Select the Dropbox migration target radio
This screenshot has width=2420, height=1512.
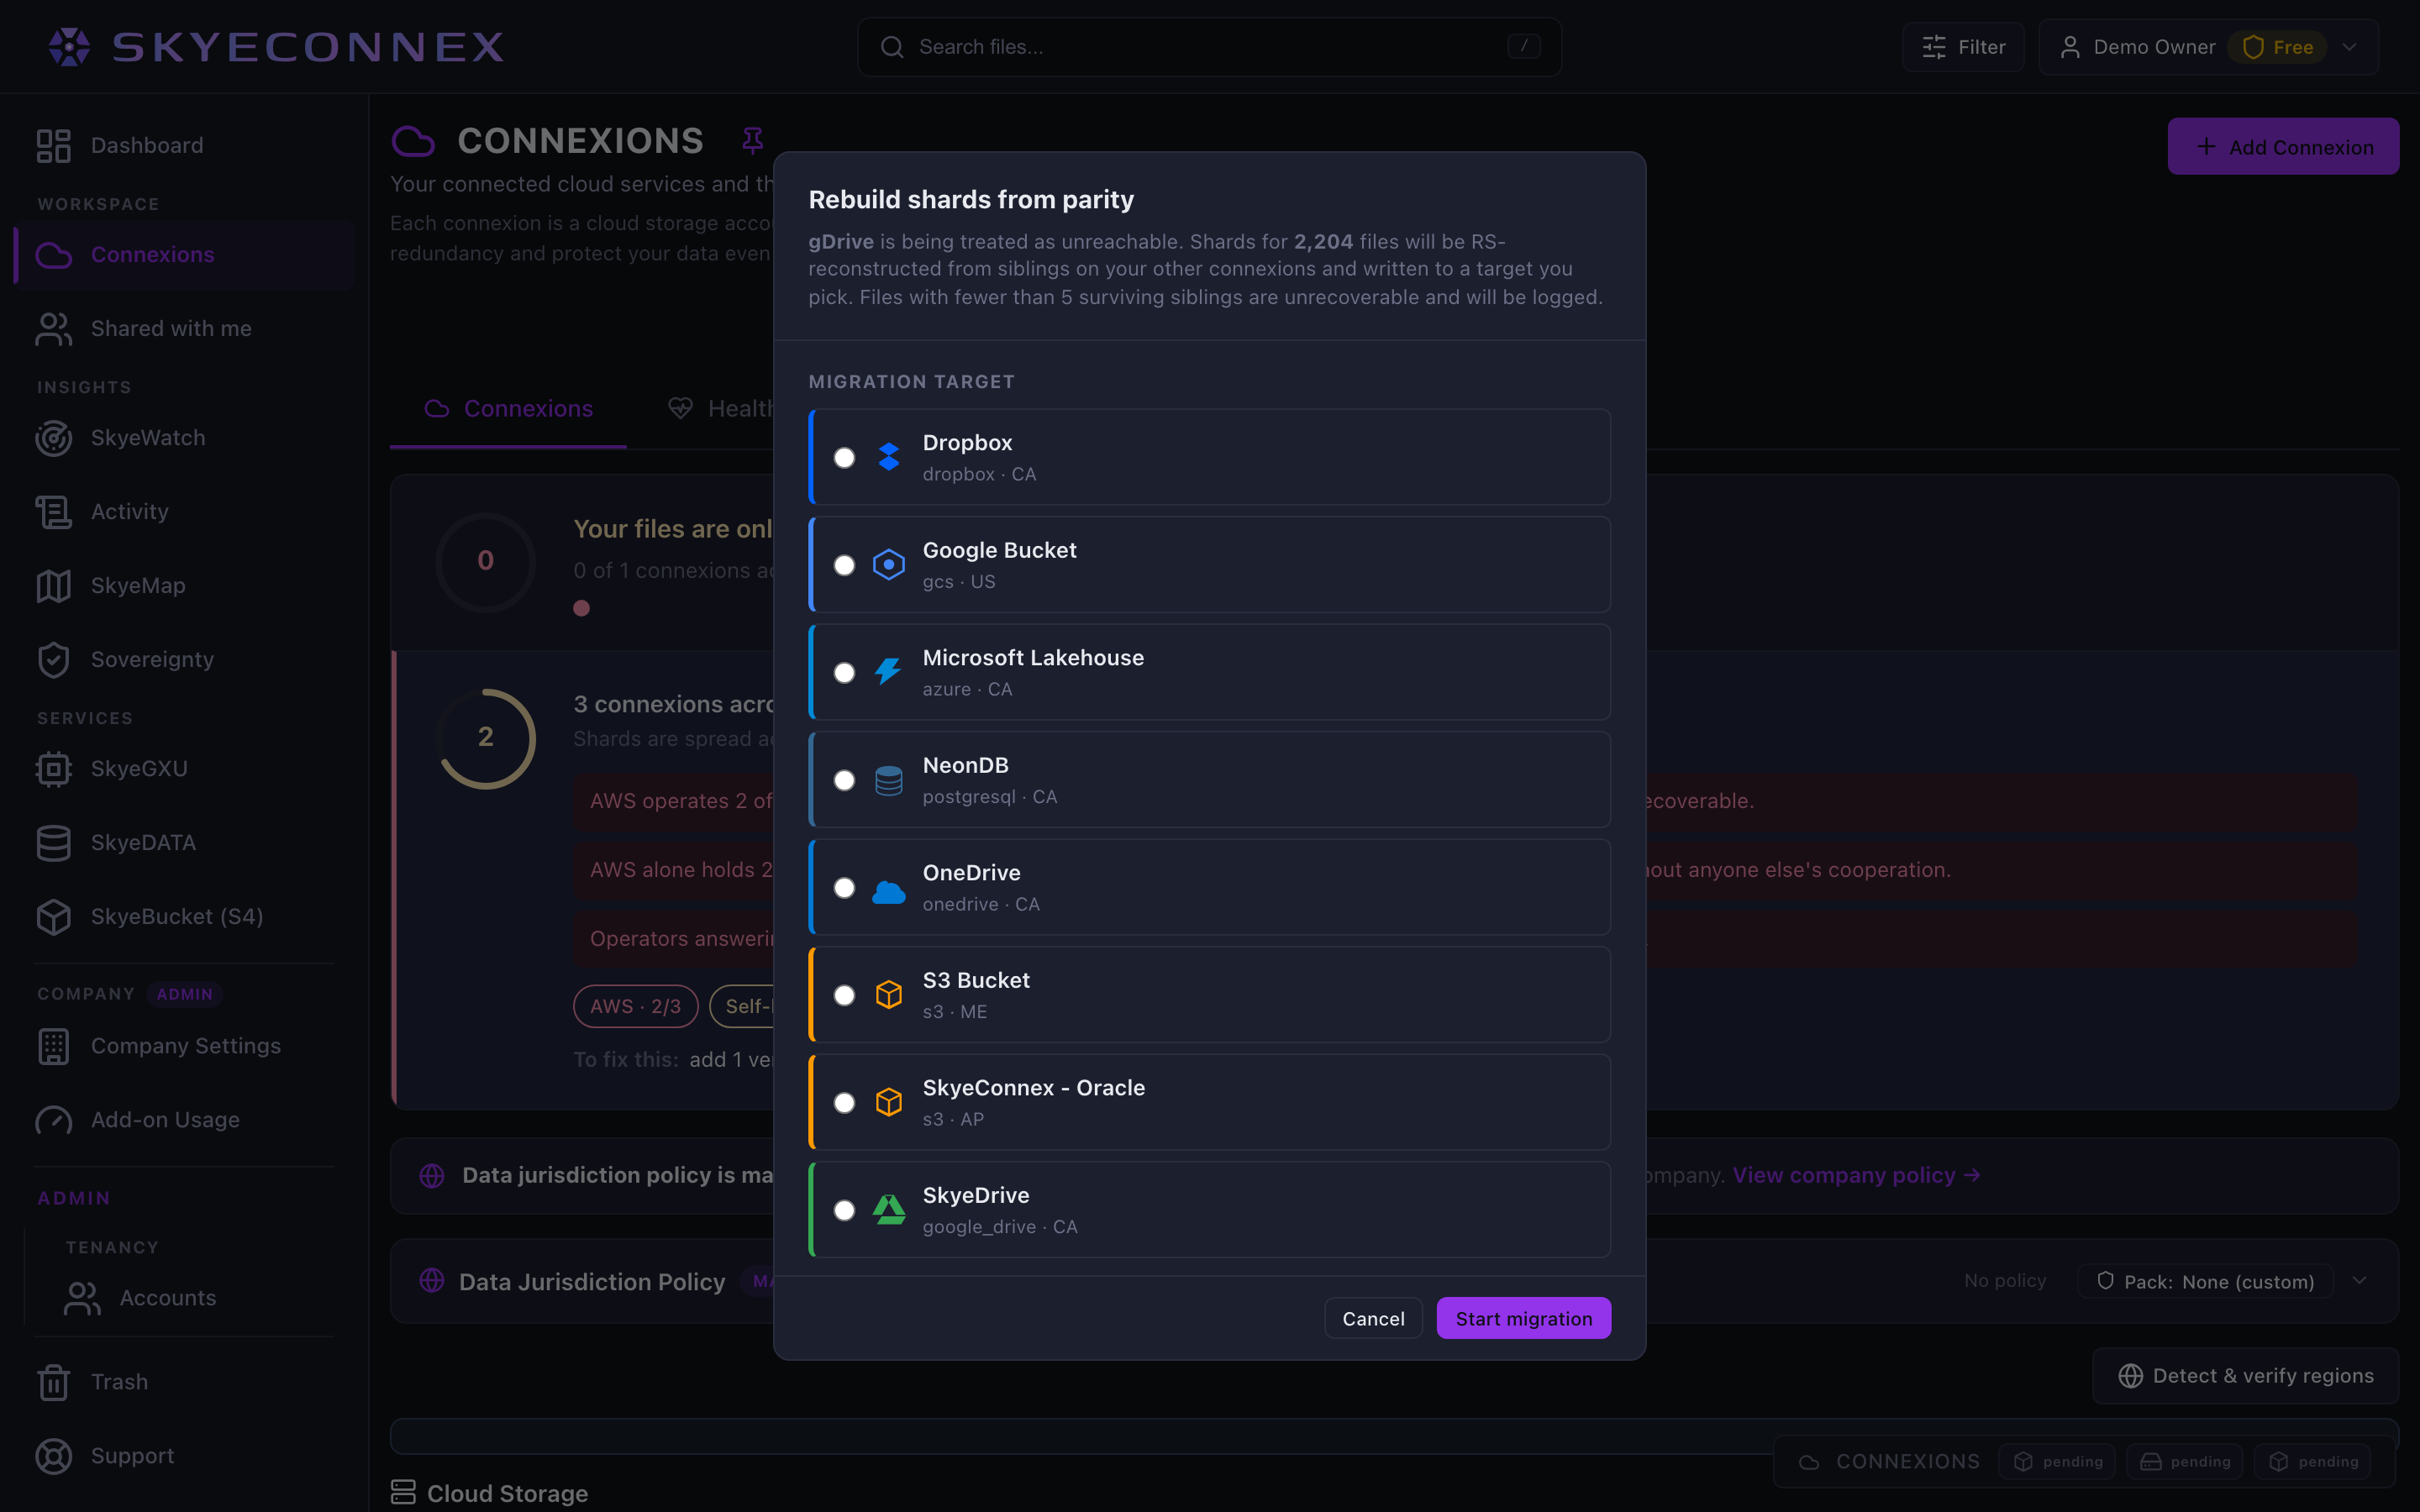[x=844, y=457]
